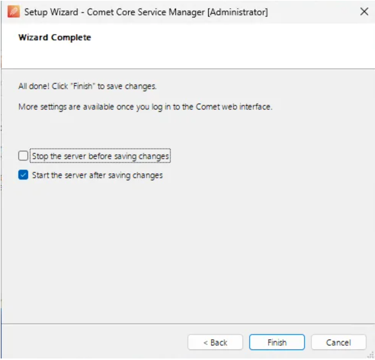
Task: Click the "More settings are available" message
Action: [145, 107]
